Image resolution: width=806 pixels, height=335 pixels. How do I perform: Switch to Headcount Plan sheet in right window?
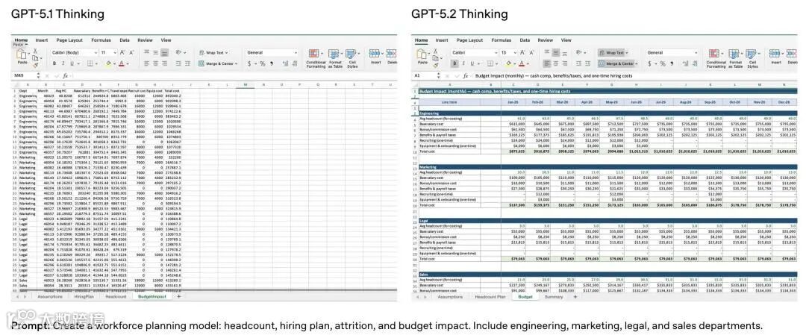[490, 297]
